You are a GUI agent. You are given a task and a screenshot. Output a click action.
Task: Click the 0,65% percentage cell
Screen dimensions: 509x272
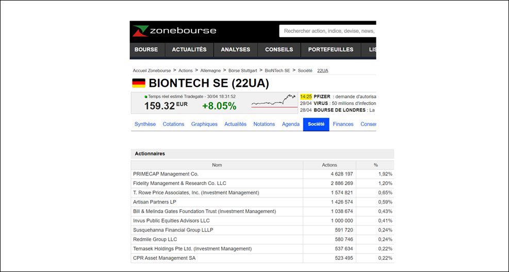[x=385, y=193]
